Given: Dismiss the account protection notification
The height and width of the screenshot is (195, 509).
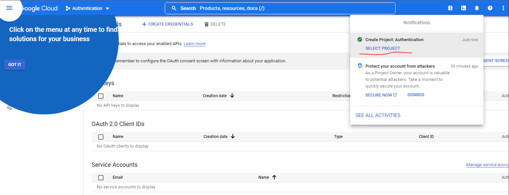Looking at the screenshot, I should click(415, 95).
